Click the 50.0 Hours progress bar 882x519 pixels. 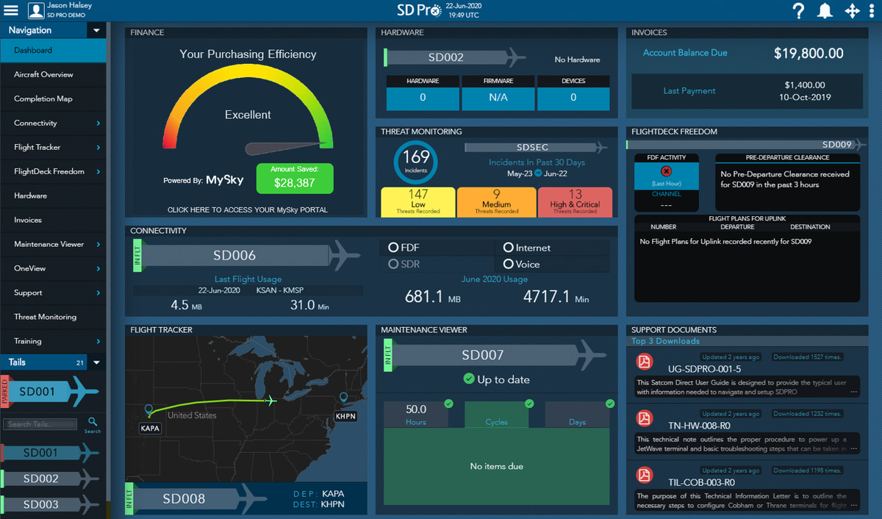[x=415, y=412]
